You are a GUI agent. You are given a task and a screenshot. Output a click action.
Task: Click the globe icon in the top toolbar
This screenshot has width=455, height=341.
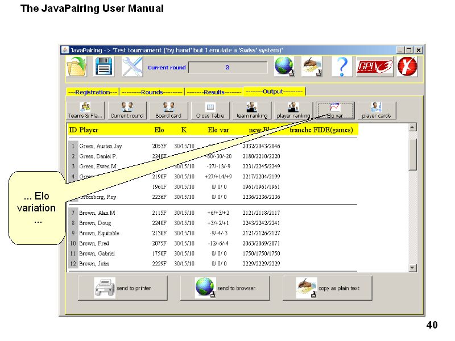pos(284,67)
